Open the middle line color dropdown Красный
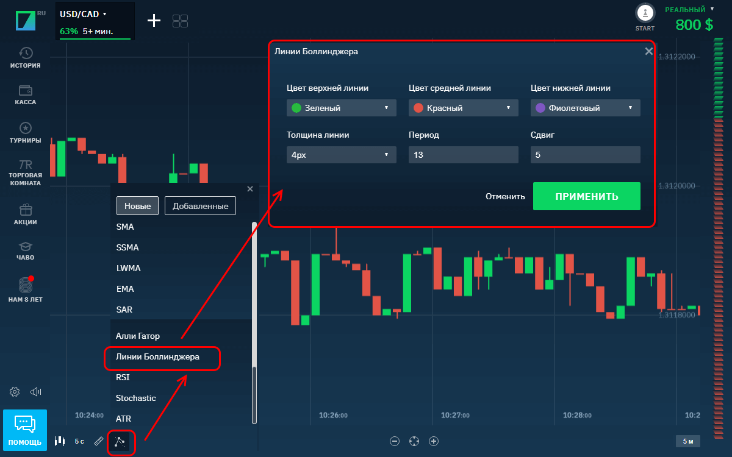Image resolution: width=732 pixels, height=457 pixels. [463, 108]
